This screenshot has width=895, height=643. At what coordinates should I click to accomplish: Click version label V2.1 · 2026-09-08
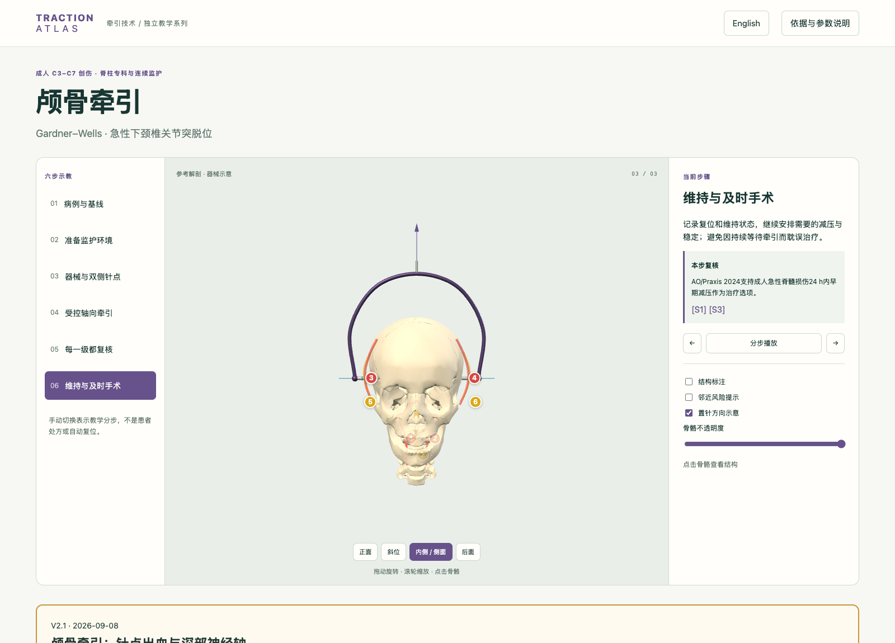[84, 626]
